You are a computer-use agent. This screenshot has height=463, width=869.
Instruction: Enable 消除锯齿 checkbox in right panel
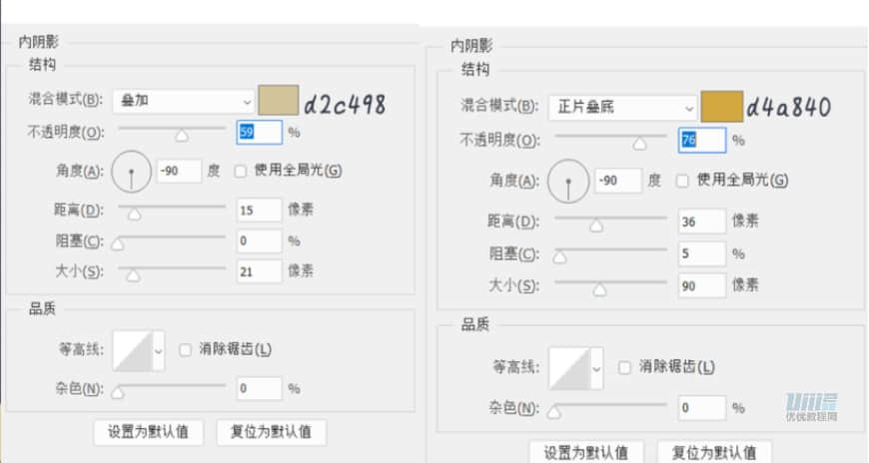pyautogui.click(x=624, y=367)
